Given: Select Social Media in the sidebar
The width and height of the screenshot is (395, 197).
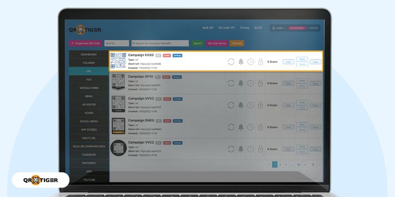Looking at the screenshot, I should [89, 121].
